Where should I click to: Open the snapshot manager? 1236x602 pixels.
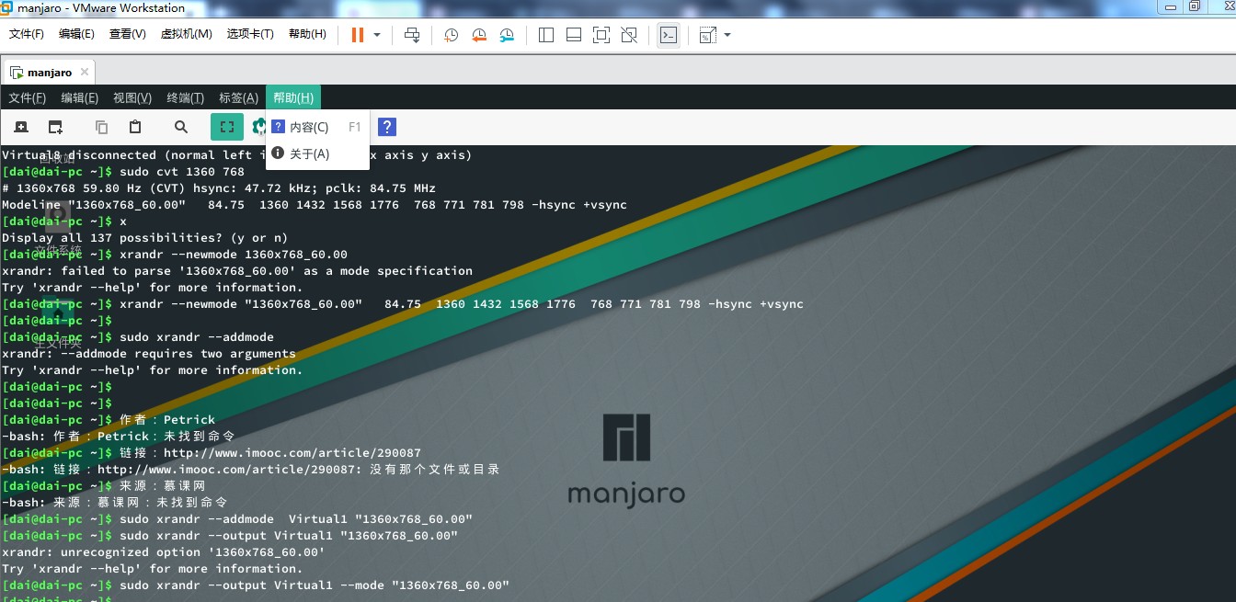point(508,35)
